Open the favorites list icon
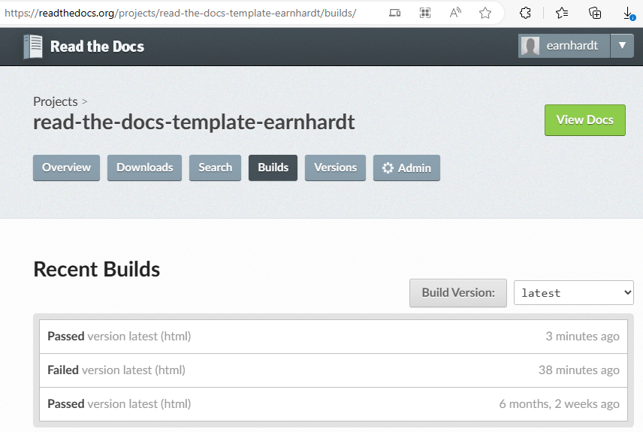The image size is (643, 432). click(562, 13)
